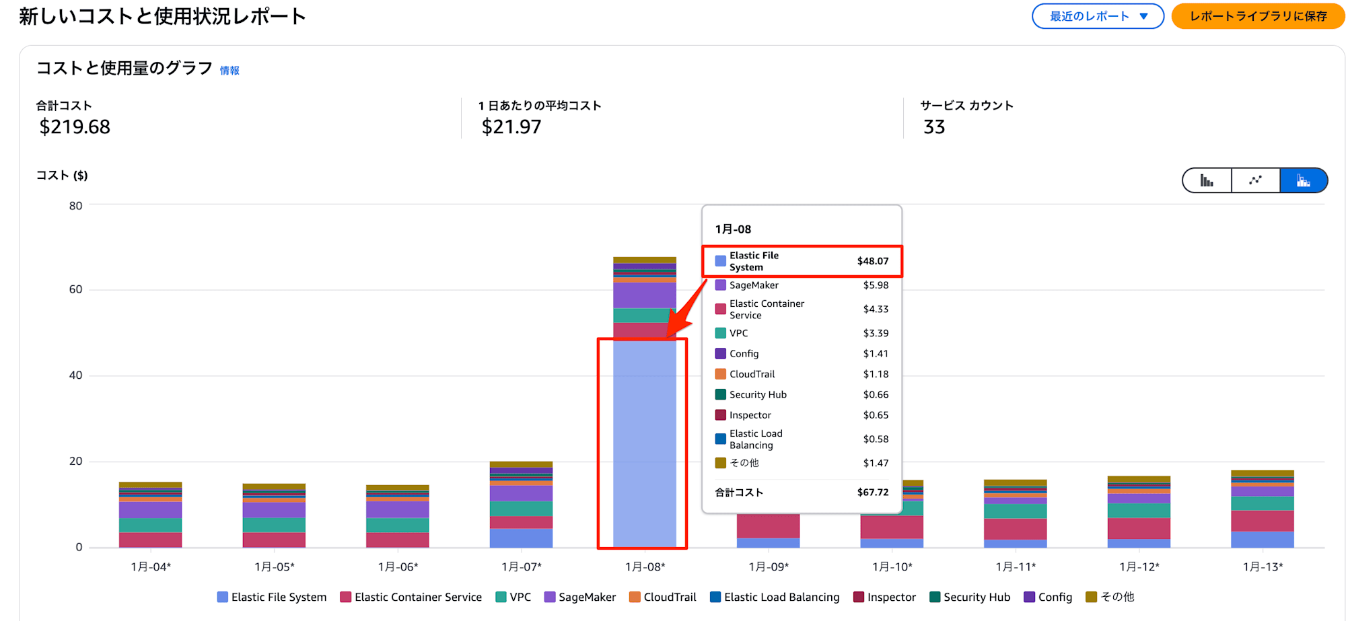Toggle SageMaker legend entry
This screenshot has height=621, width=1346.
[580, 597]
